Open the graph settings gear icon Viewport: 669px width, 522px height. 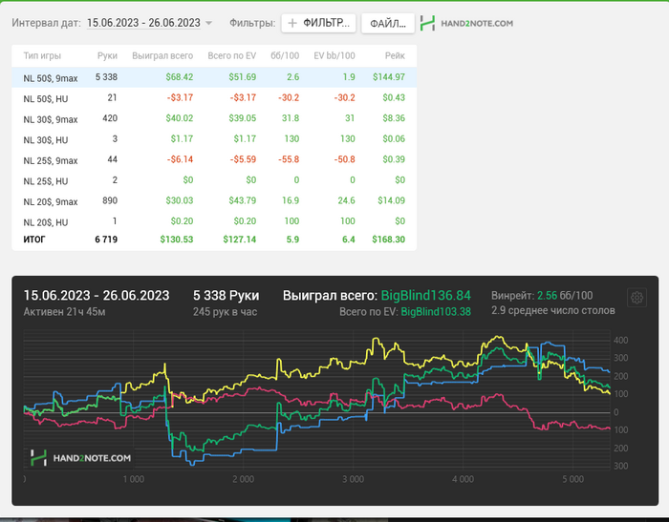click(637, 298)
